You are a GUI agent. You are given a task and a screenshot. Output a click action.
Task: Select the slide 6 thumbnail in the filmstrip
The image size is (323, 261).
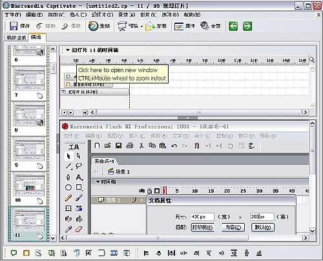click(x=28, y=50)
